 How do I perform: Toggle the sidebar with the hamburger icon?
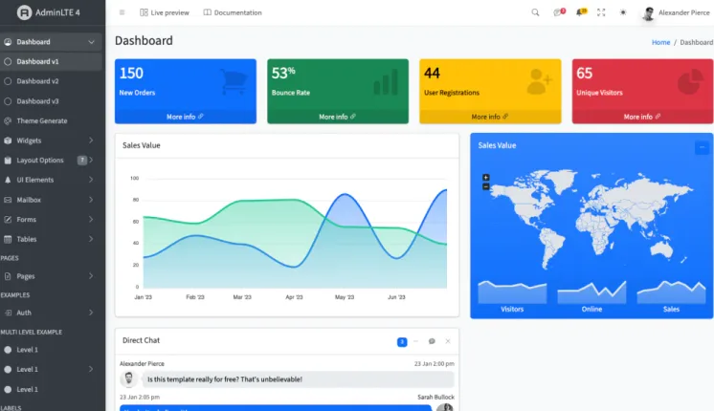point(123,12)
